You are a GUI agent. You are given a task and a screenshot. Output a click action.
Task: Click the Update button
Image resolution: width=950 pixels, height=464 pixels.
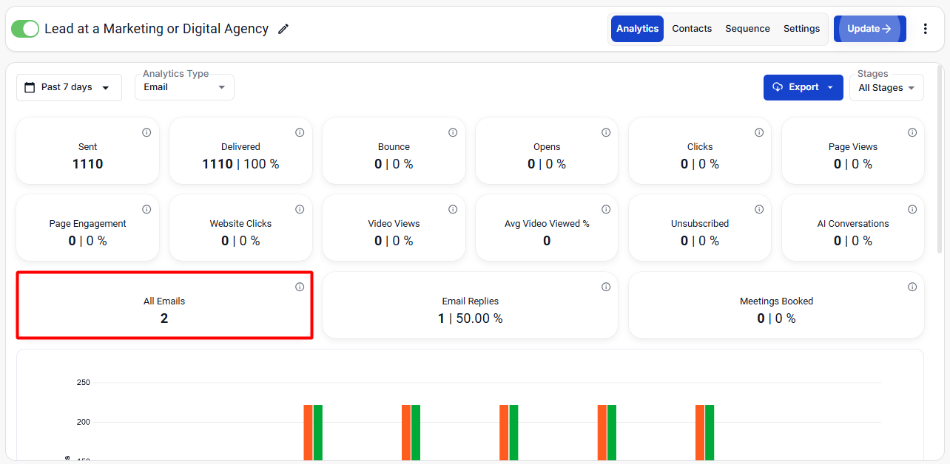pyautogui.click(x=869, y=29)
